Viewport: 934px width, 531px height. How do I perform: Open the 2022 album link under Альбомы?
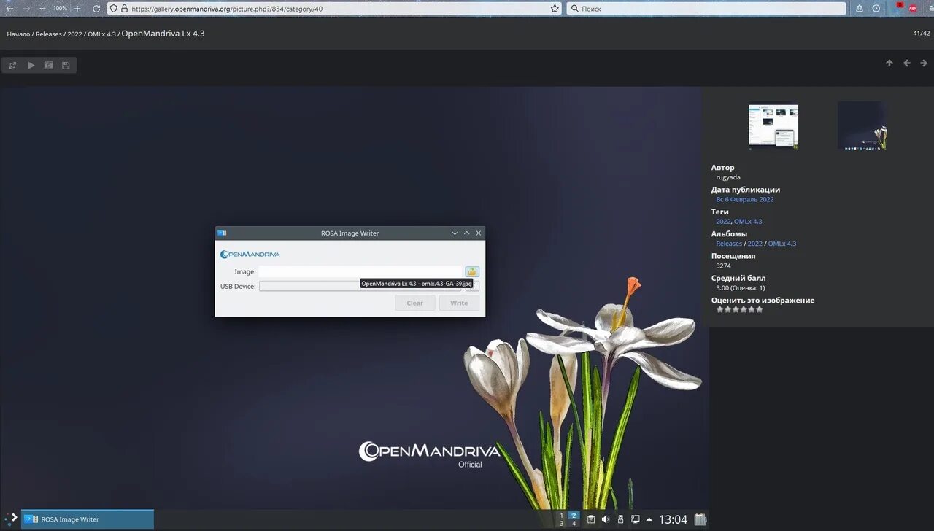click(755, 244)
